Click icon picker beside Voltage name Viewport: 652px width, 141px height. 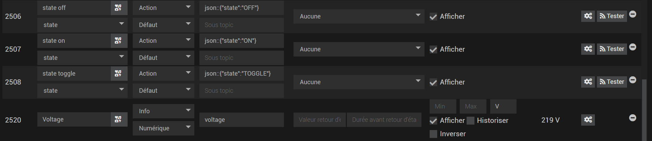click(118, 119)
